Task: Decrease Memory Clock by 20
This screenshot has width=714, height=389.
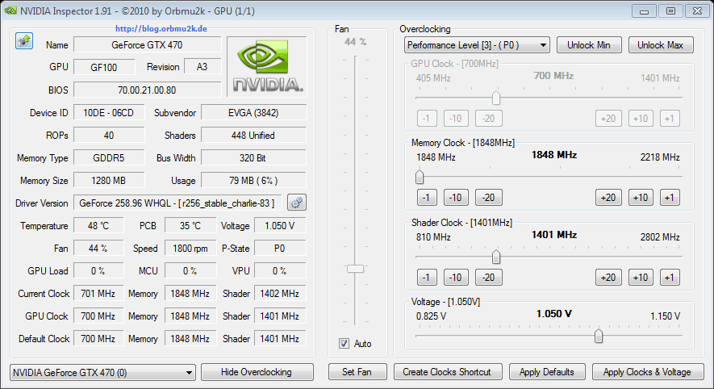Action: point(489,198)
